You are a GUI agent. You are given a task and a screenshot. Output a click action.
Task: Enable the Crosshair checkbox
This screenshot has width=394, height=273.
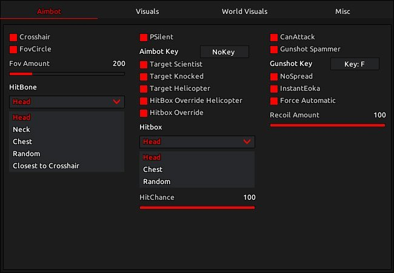click(x=13, y=38)
